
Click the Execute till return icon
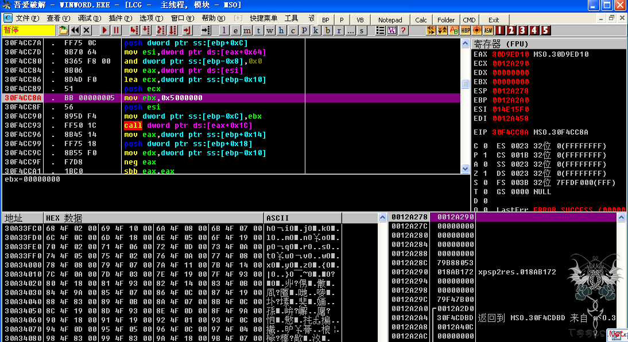point(187,30)
